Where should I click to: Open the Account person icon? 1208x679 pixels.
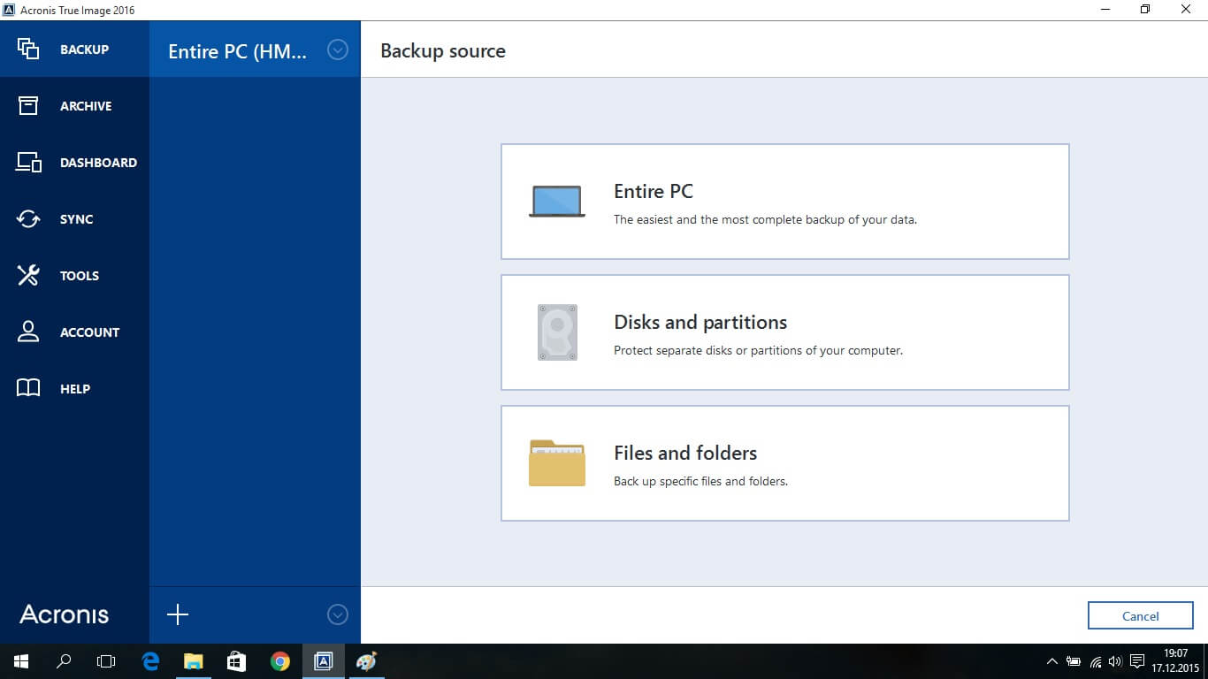coord(28,332)
